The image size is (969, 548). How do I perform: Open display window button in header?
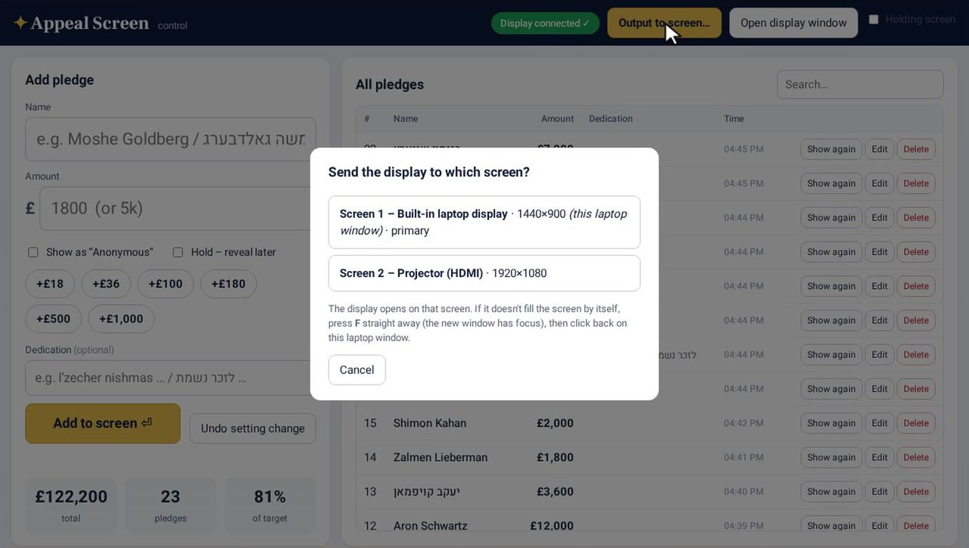[x=793, y=23]
